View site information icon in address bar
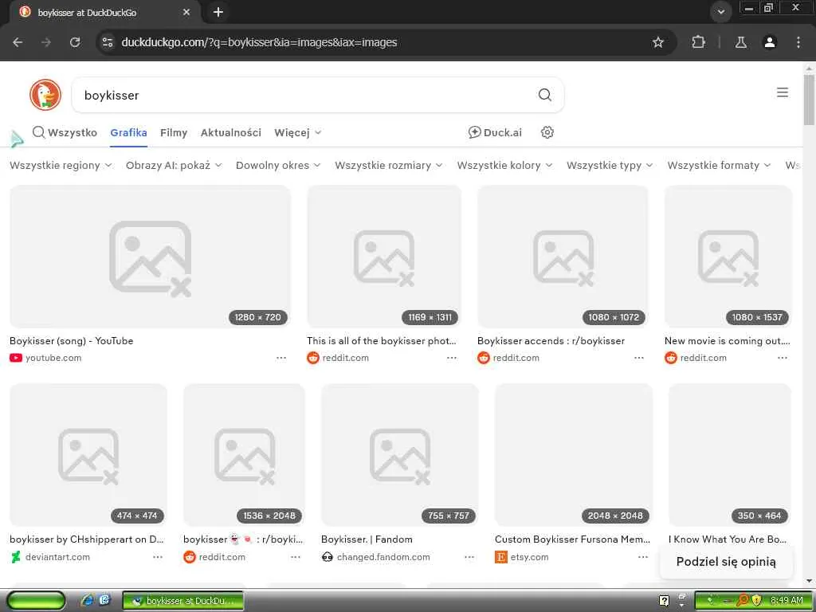Viewport: 816px width, 612px height. (108, 42)
